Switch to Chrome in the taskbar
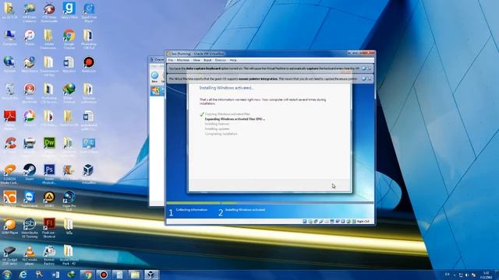This screenshot has height=280, width=499. click(x=87, y=275)
